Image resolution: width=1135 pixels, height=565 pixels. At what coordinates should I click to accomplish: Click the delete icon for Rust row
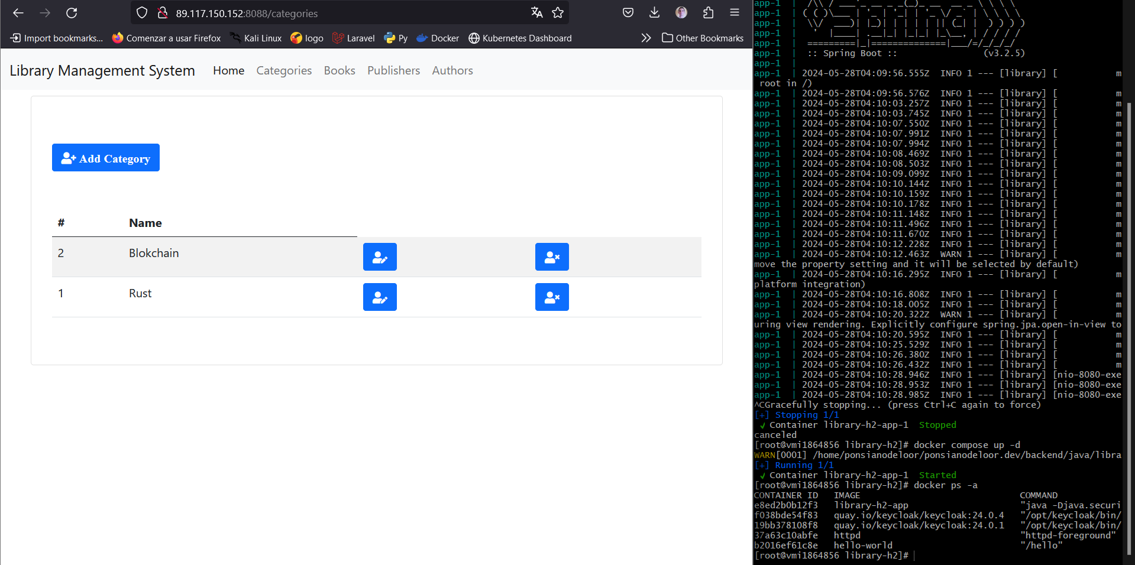(552, 297)
